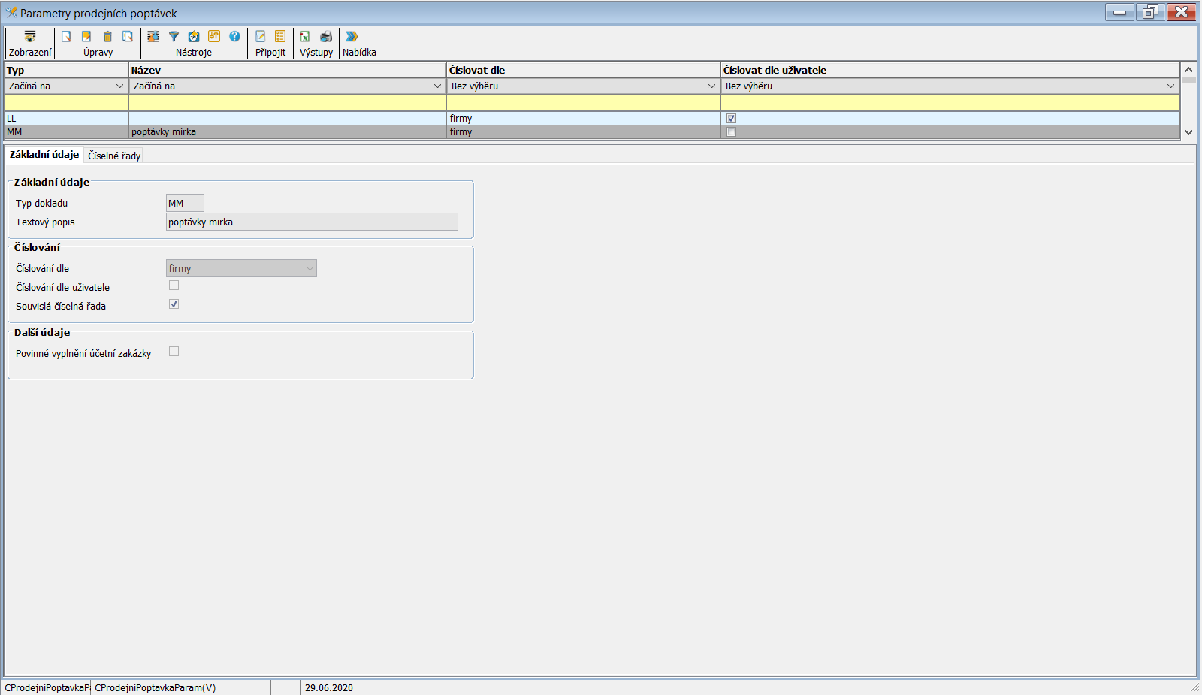Open help with the question mark icon
This screenshot has height=695, width=1202.
[x=234, y=37]
